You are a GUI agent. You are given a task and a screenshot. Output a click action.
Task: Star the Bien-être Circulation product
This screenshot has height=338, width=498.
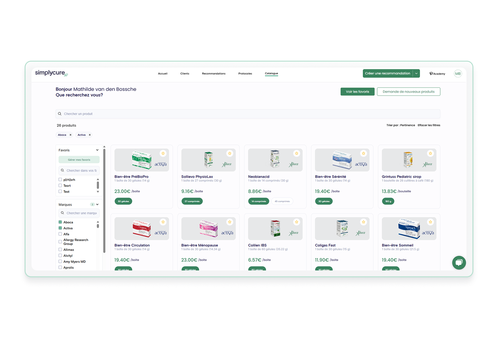point(163,222)
